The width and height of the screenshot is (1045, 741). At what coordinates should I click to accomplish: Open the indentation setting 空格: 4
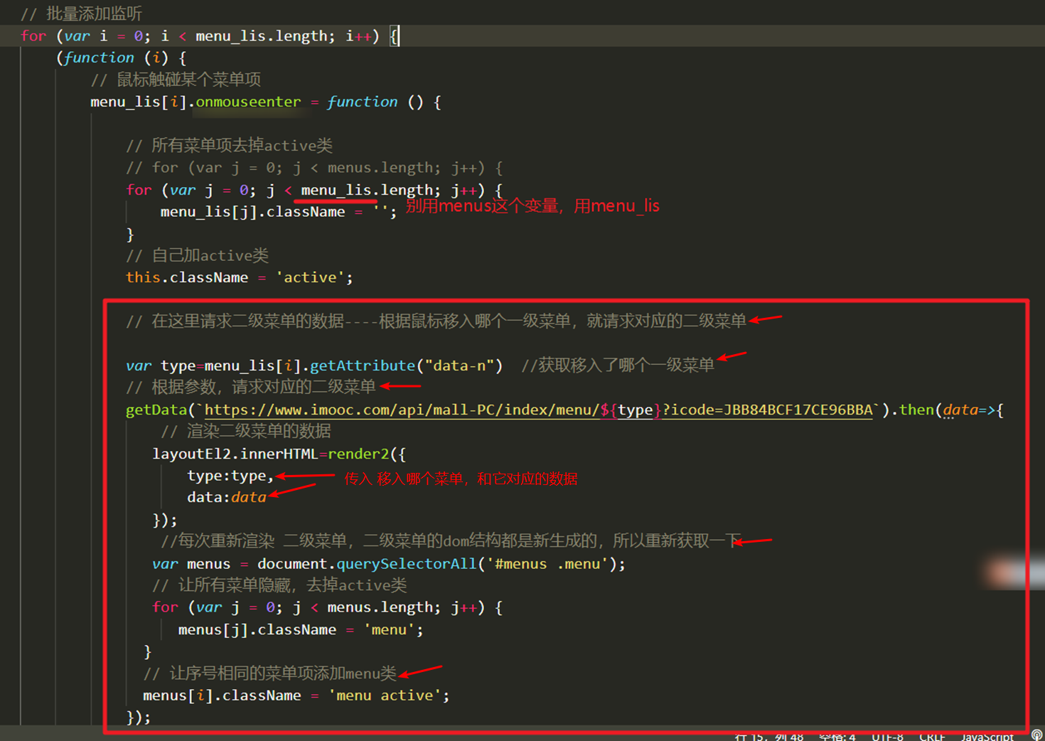click(837, 736)
